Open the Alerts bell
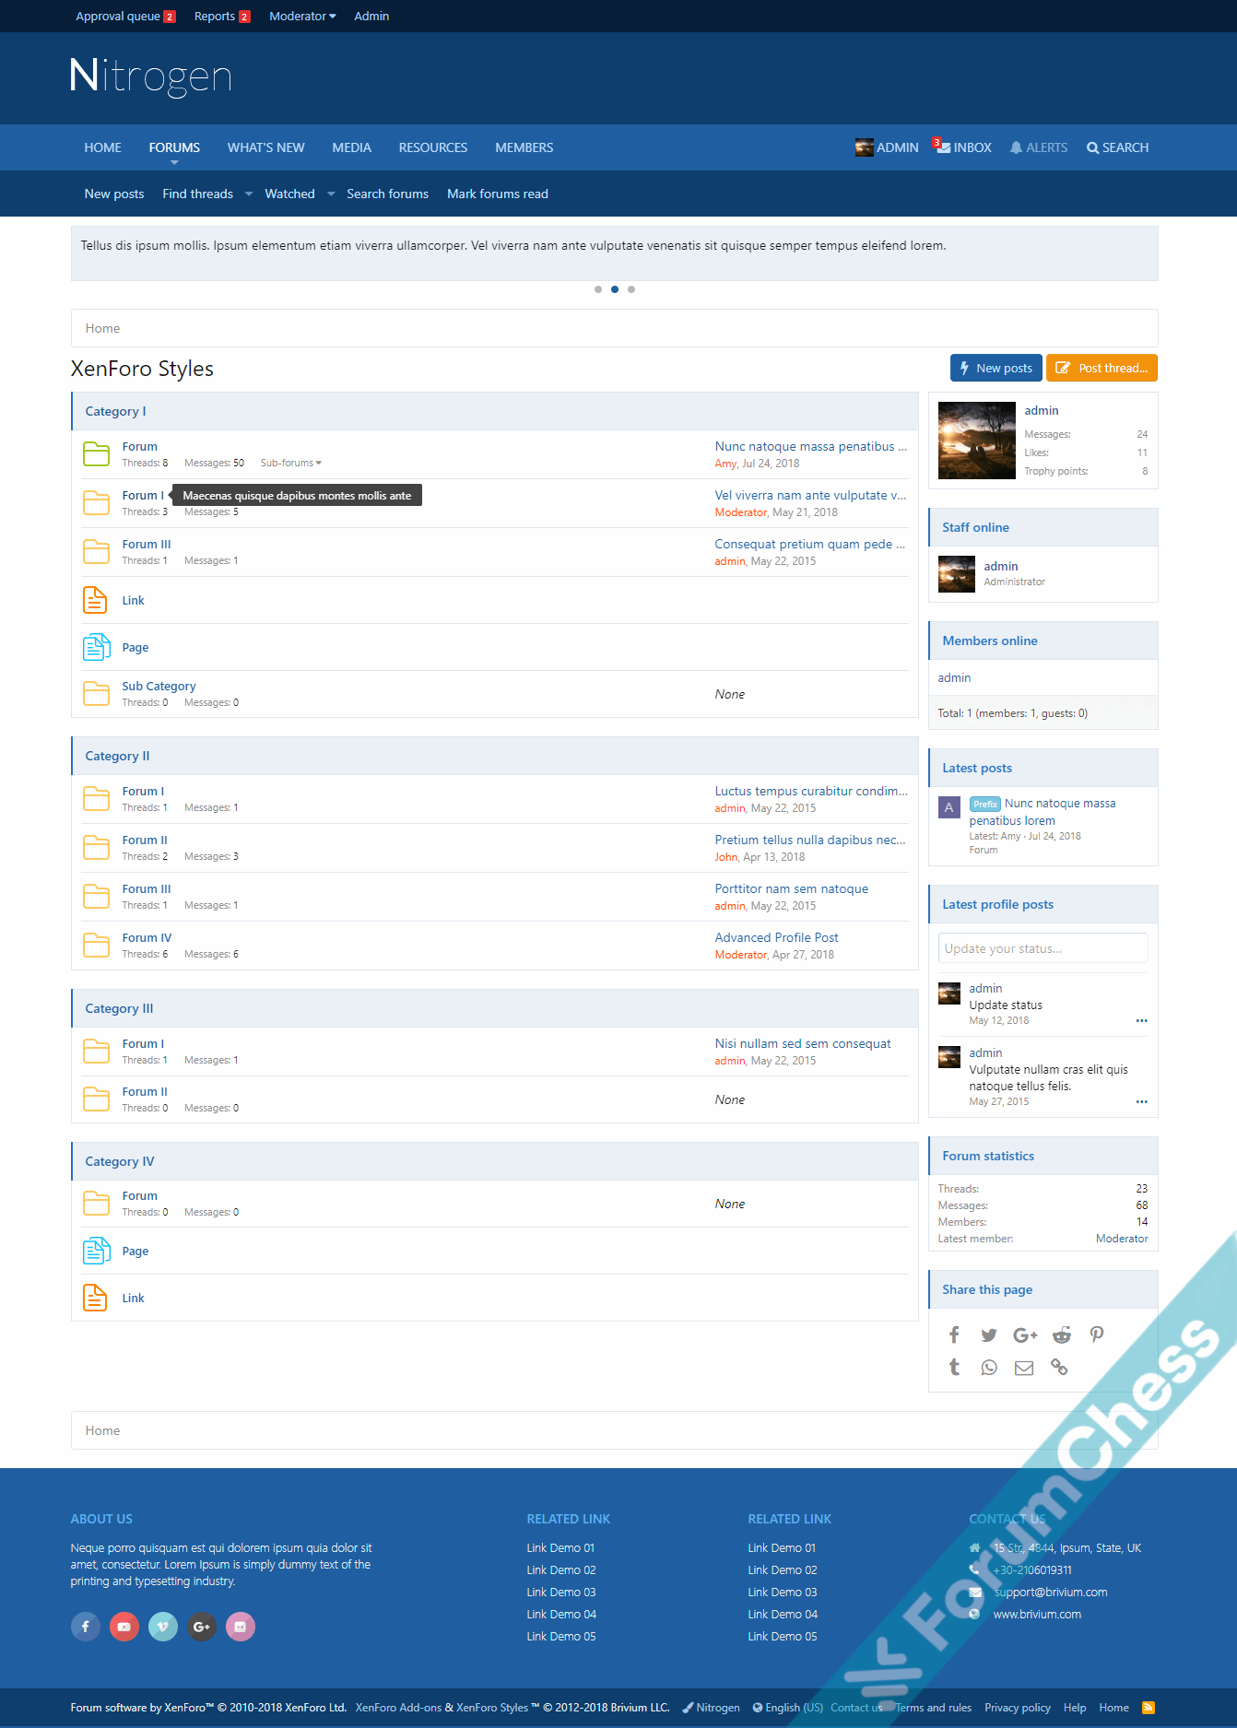The height and width of the screenshot is (1728, 1237). (x=1038, y=147)
